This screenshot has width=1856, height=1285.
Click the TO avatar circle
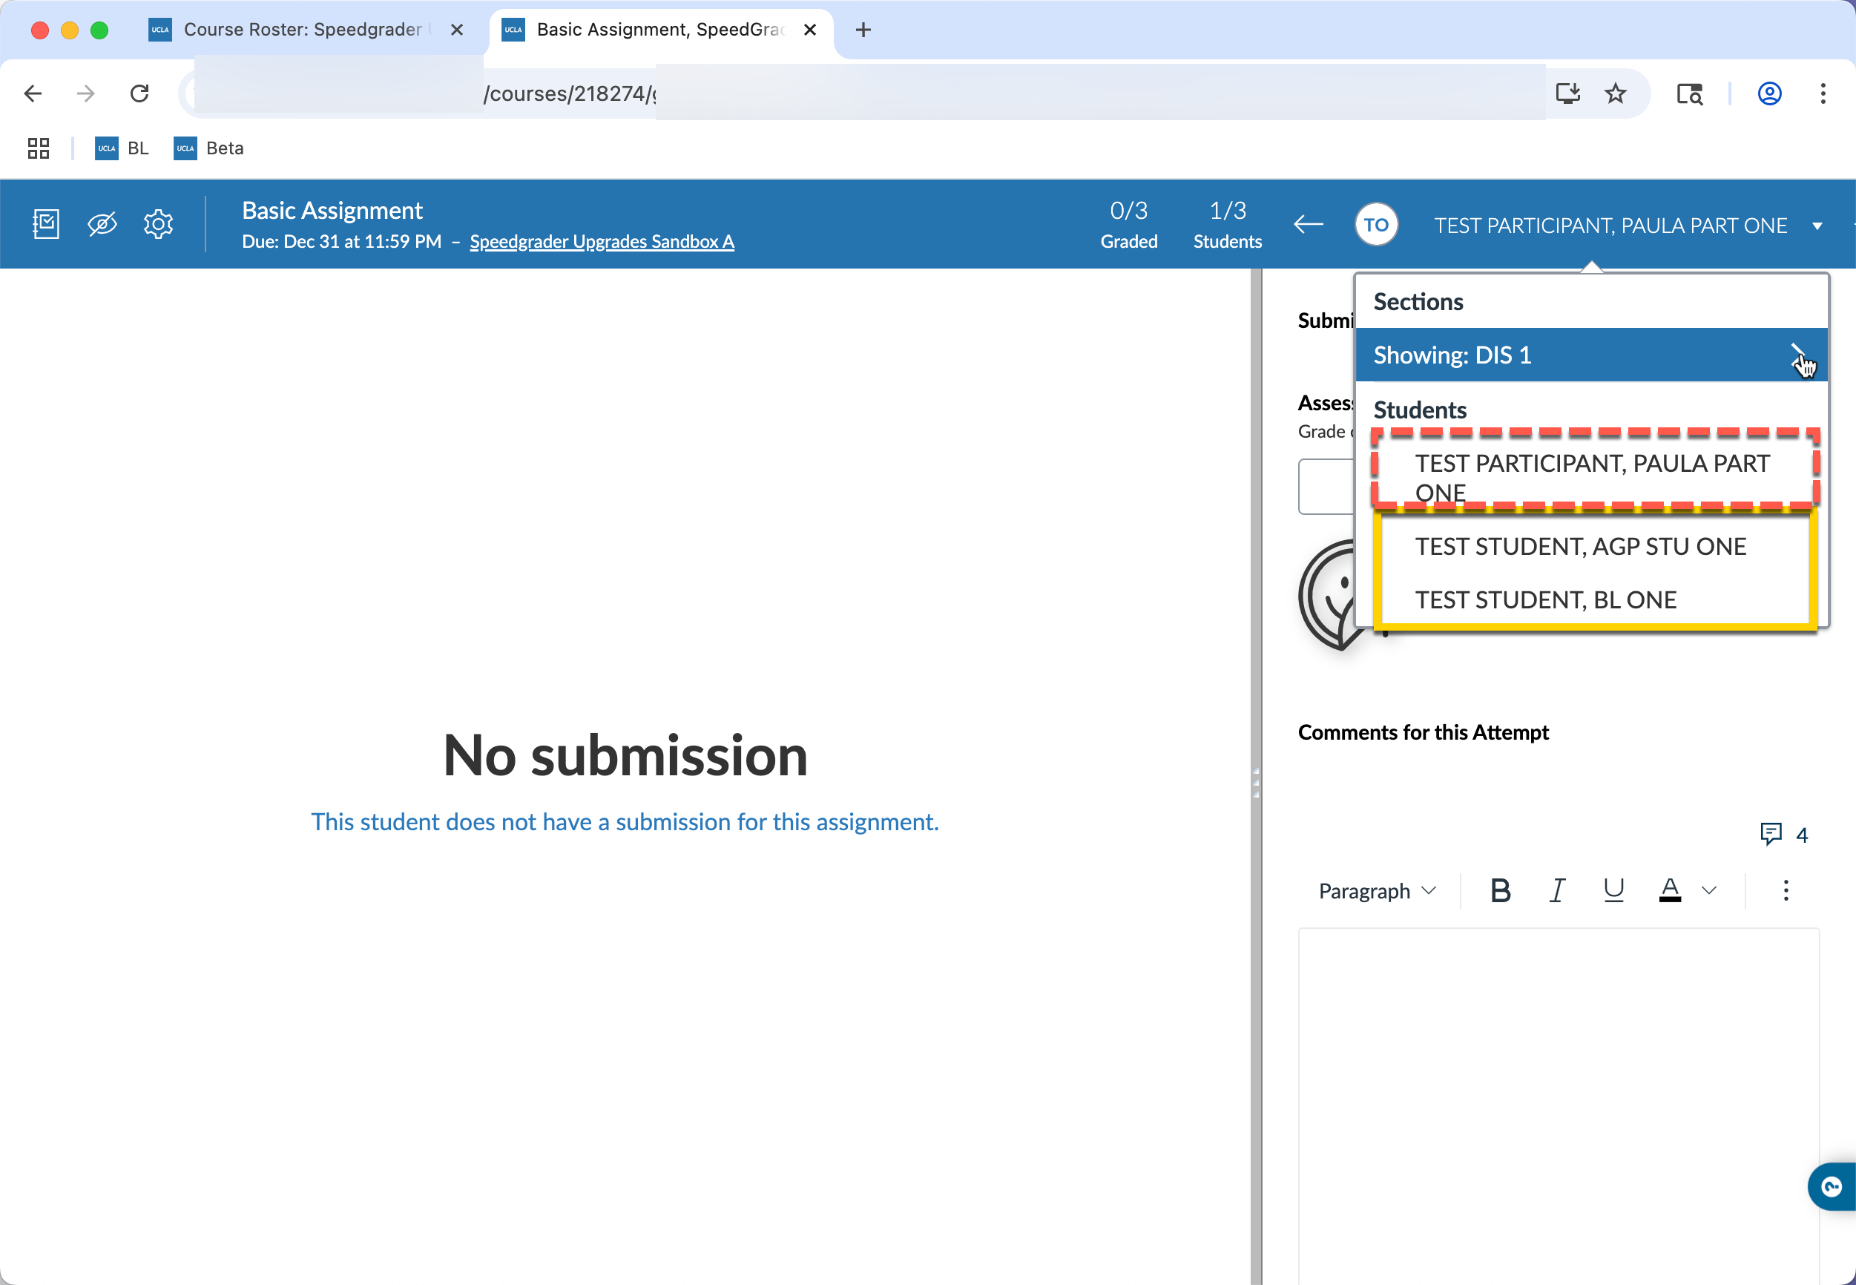(1375, 225)
